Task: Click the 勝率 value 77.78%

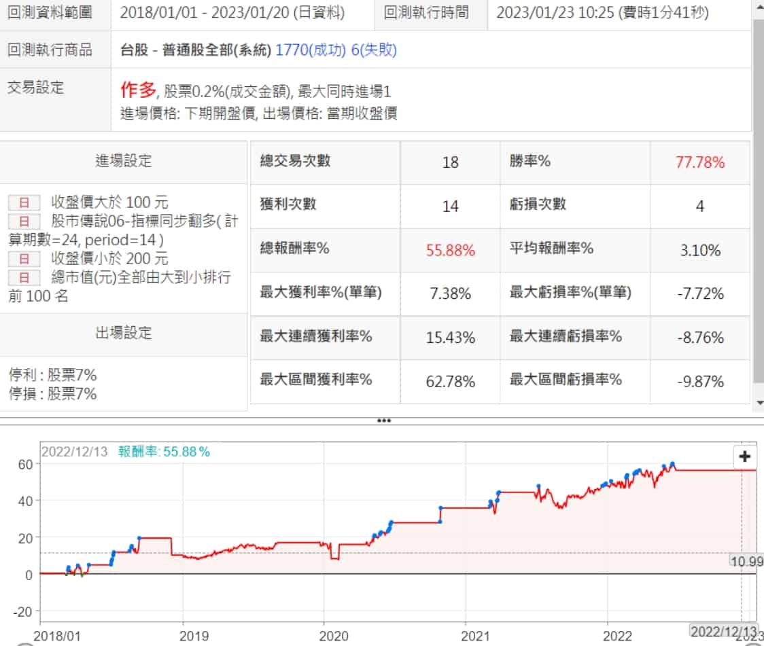Action: [x=699, y=162]
